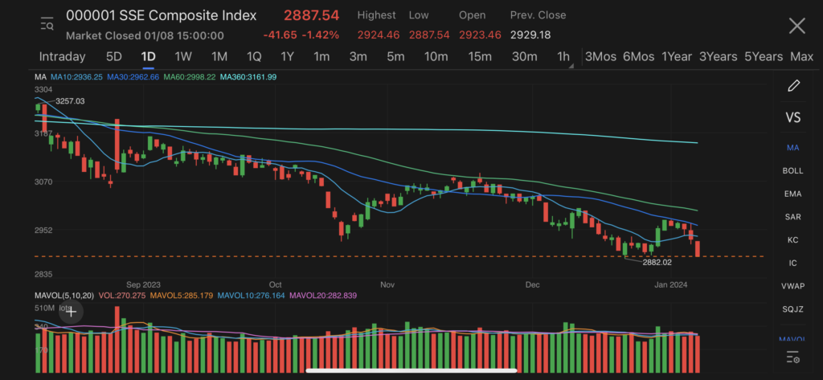Select the 10m interval tab
This screenshot has width=823, height=380.
436,57
